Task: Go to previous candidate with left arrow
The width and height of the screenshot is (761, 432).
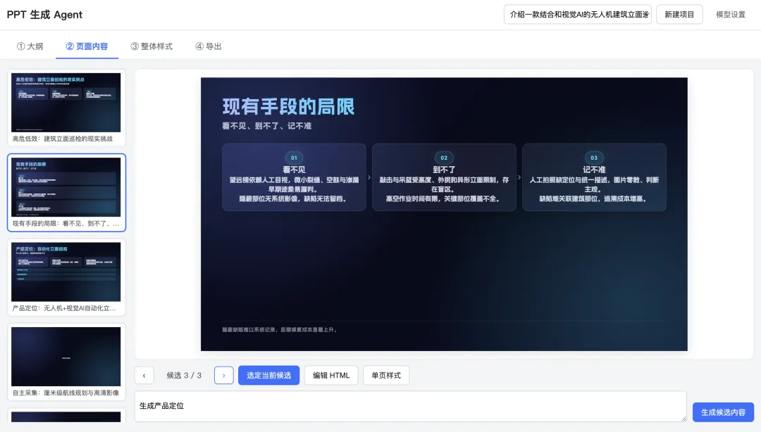Action: (144, 375)
